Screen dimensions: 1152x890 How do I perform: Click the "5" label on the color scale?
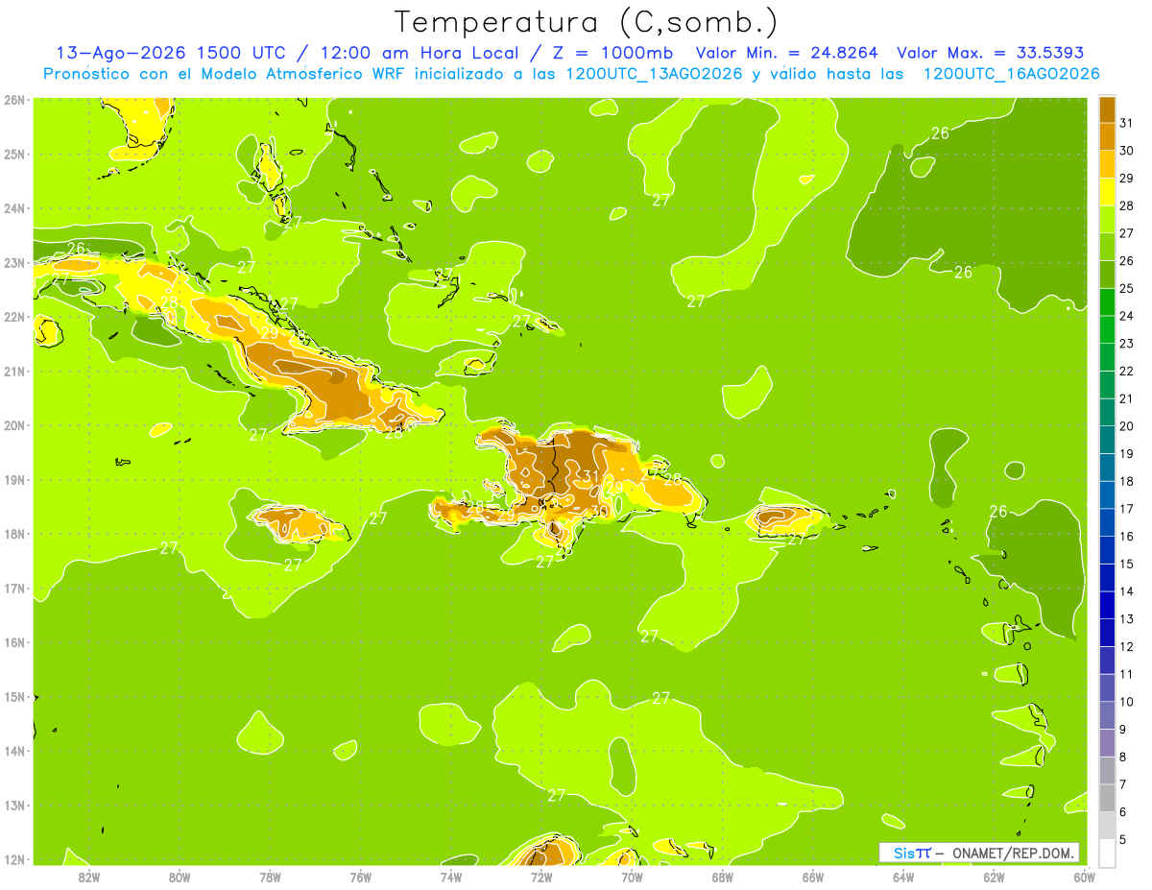coord(1124,839)
